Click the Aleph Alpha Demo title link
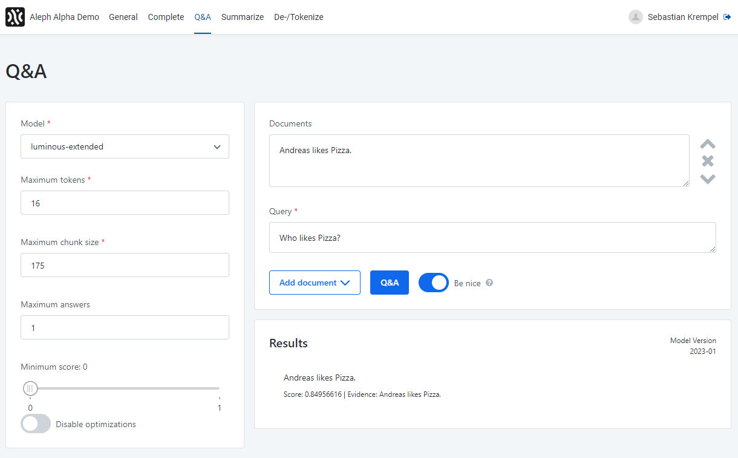 coord(64,17)
